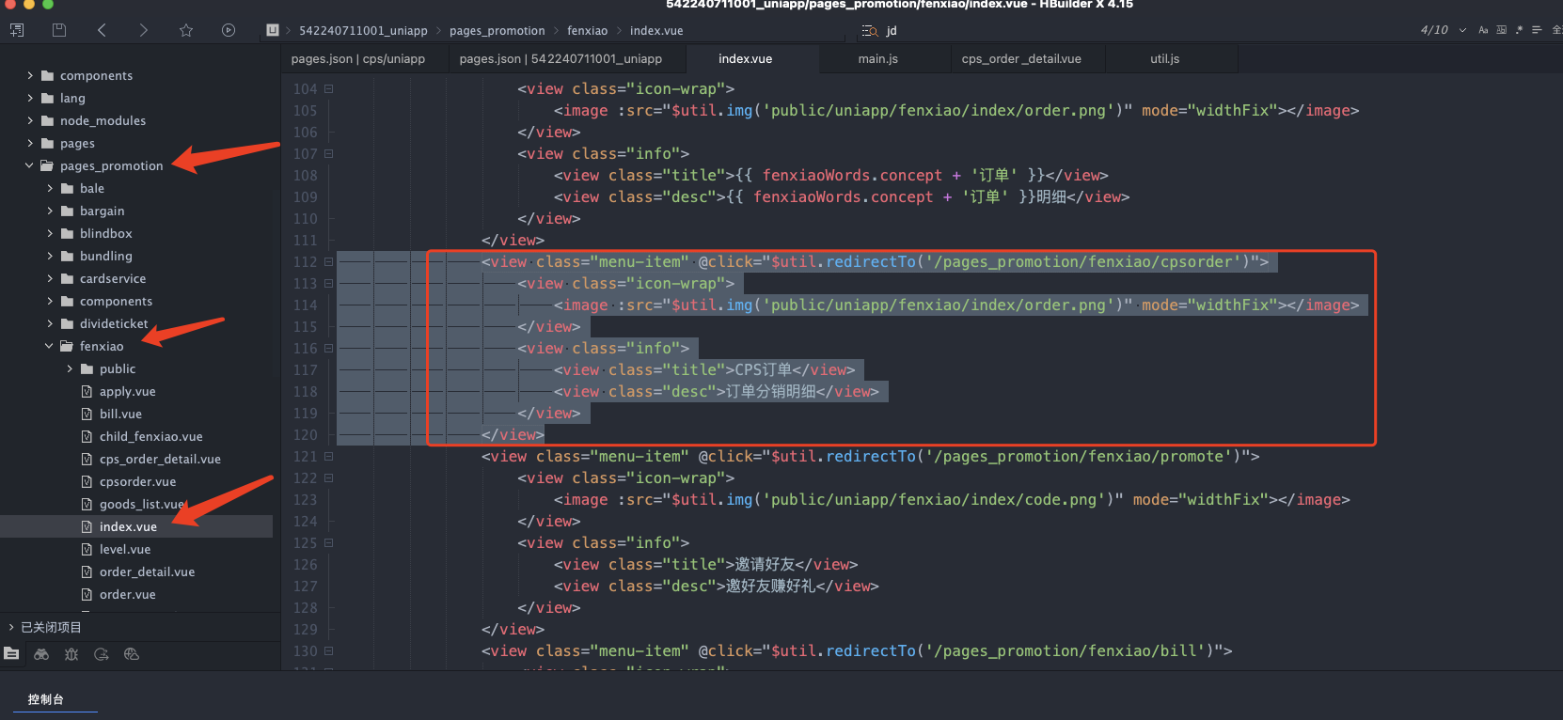Viewport: 1563px width, 720px height.
Task: Open the project manager file icon
Action: [11, 653]
